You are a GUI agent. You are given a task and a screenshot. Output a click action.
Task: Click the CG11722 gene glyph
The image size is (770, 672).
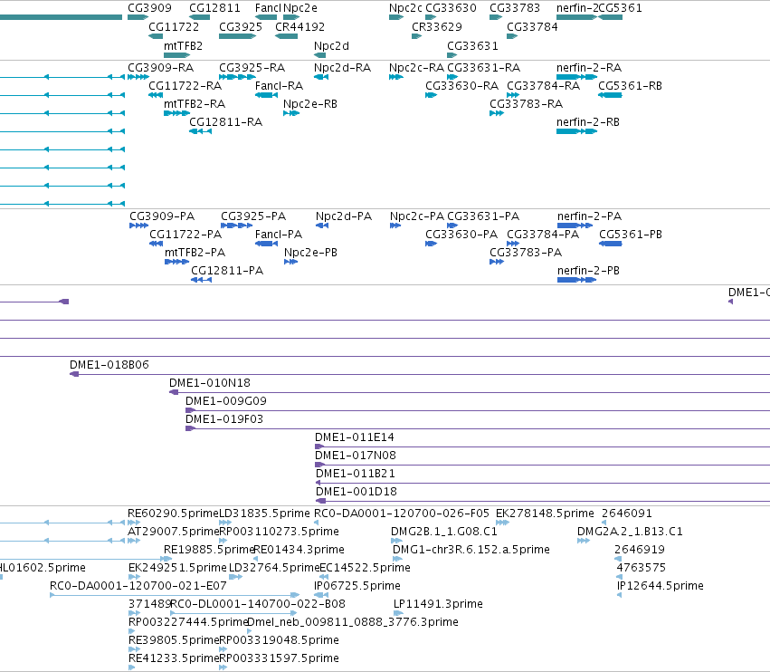pos(156,36)
